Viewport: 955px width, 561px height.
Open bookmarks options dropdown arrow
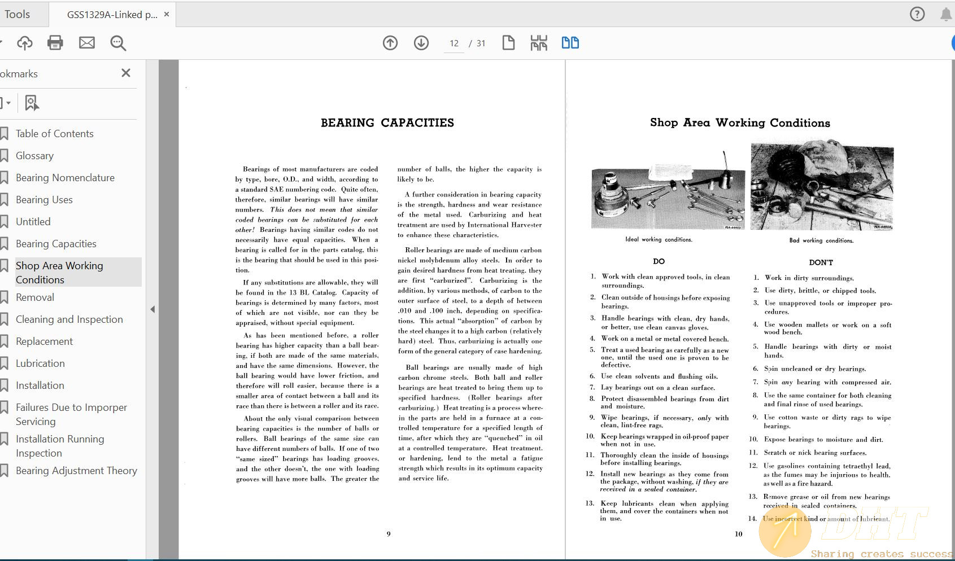(x=7, y=103)
